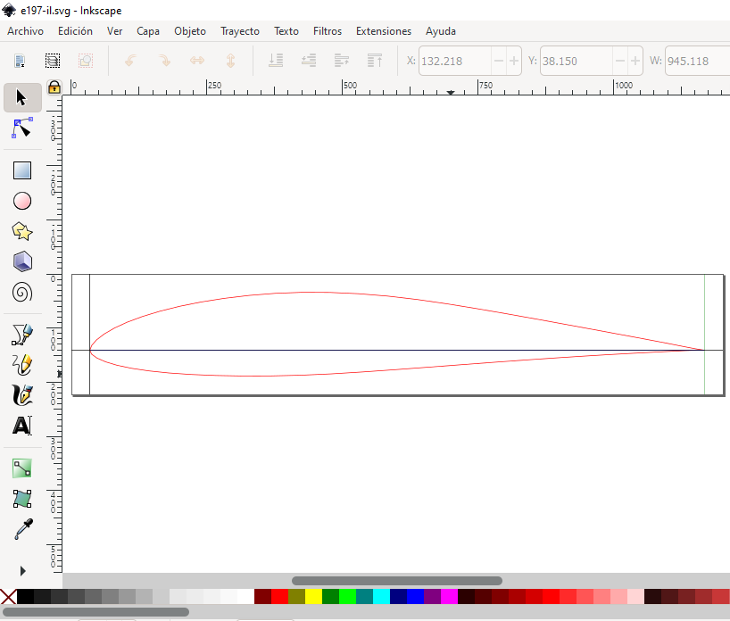This screenshot has width=730, height=621.
Task: Select the Text tool
Action: tap(22, 426)
